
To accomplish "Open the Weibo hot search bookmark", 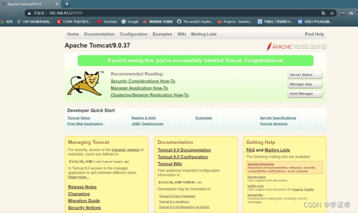I will [x=158, y=22].
